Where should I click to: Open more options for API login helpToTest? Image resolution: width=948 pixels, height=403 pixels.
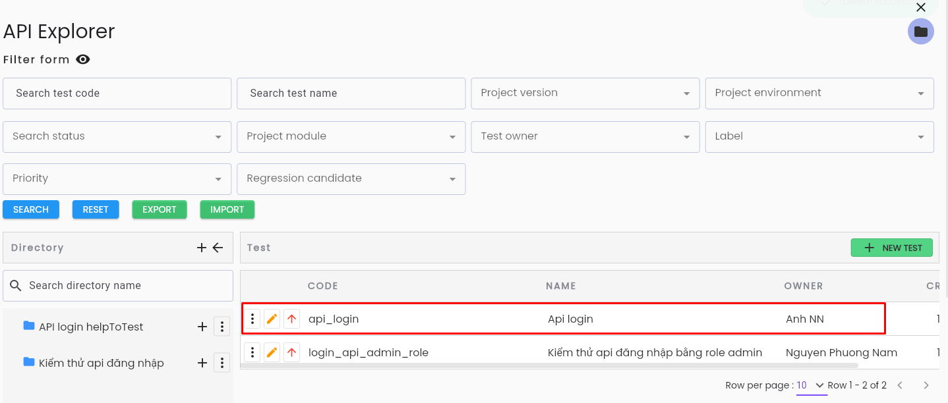tap(222, 327)
